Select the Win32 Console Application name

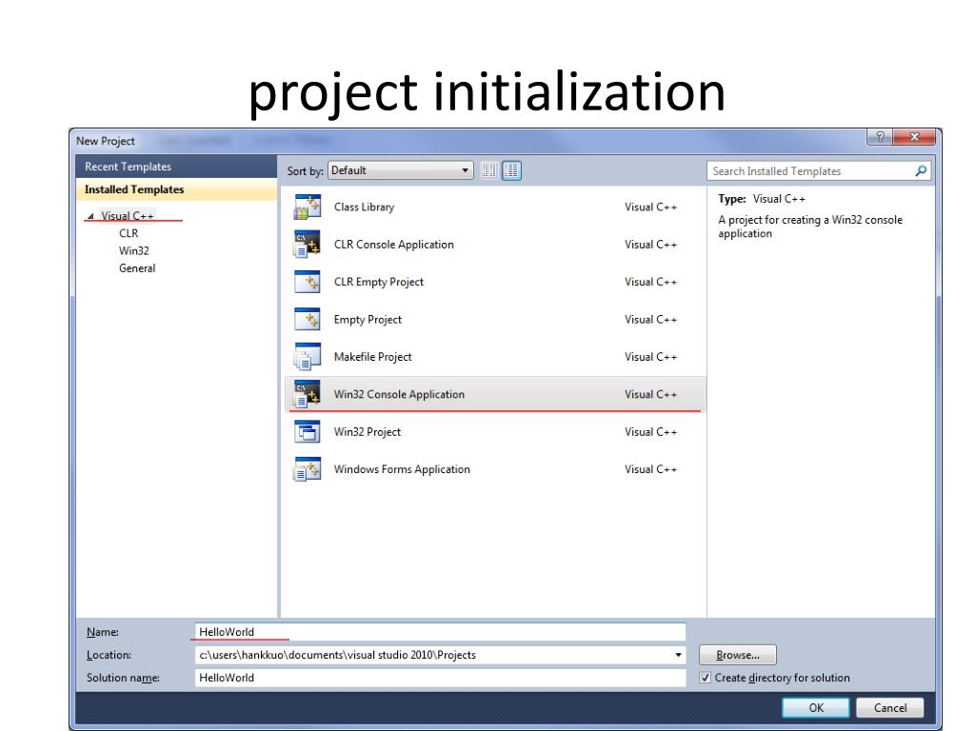(399, 394)
